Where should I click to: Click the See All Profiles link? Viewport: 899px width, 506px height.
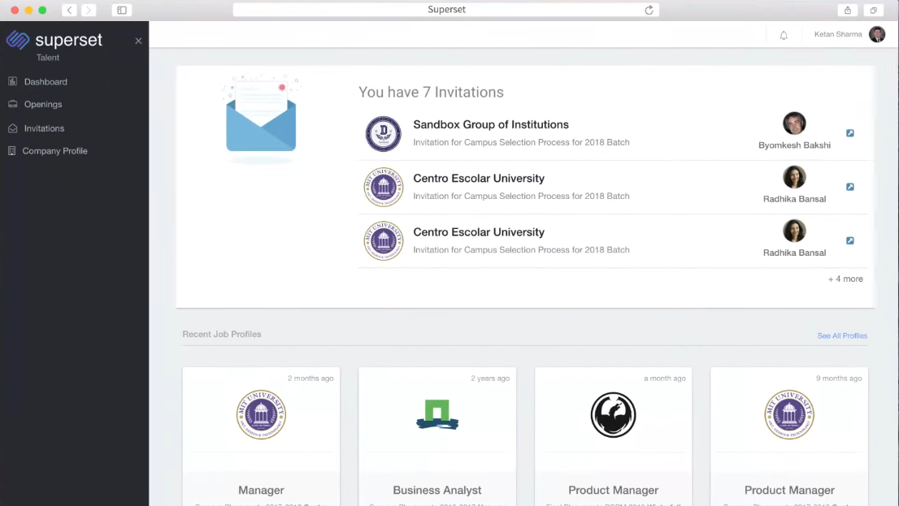pyautogui.click(x=841, y=335)
